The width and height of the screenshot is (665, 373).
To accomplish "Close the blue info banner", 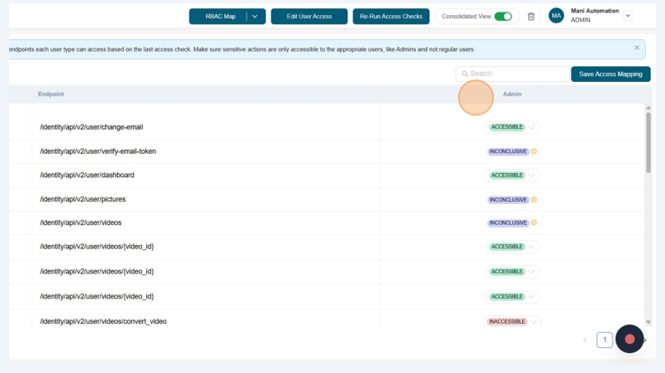I will pos(637,48).
